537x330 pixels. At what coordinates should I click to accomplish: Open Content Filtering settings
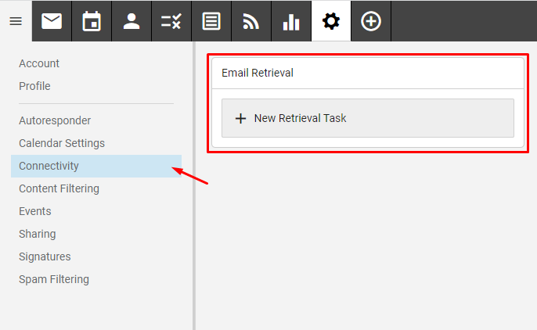click(x=59, y=188)
